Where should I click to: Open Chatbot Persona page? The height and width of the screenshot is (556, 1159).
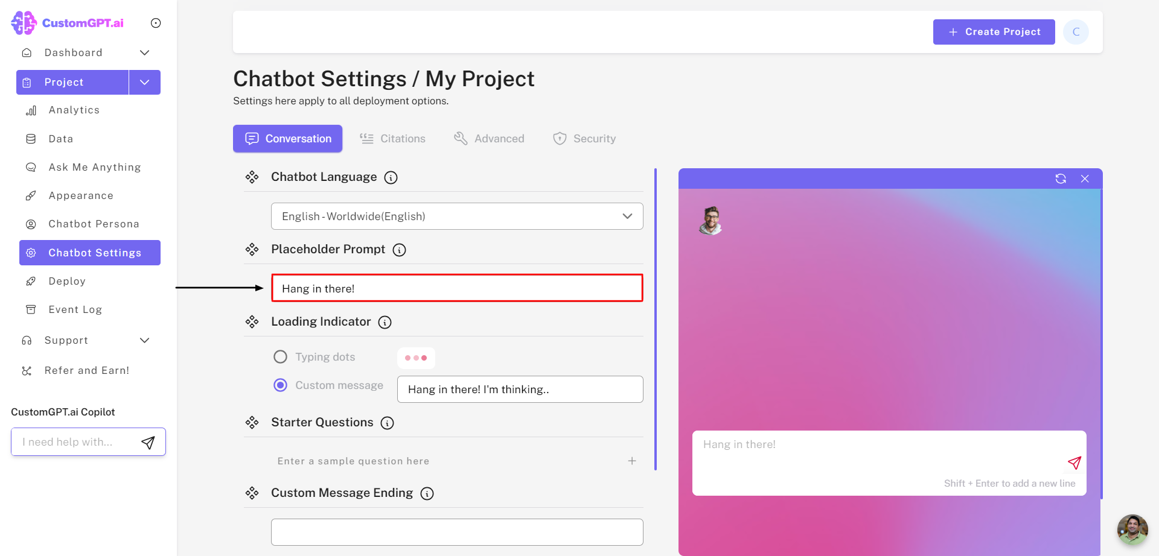(x=94, y=224)
